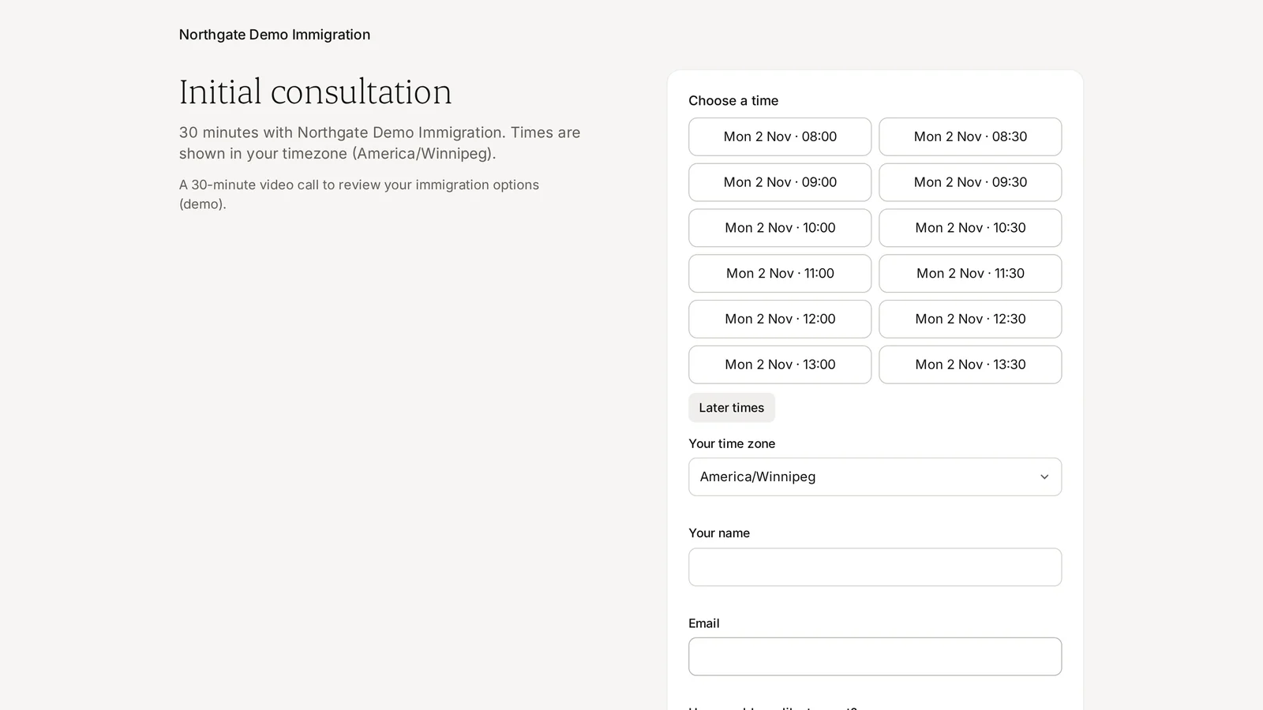The image size is (1263, 710).
Task: Focus the Your name input field
Action: tap(875, 567)
